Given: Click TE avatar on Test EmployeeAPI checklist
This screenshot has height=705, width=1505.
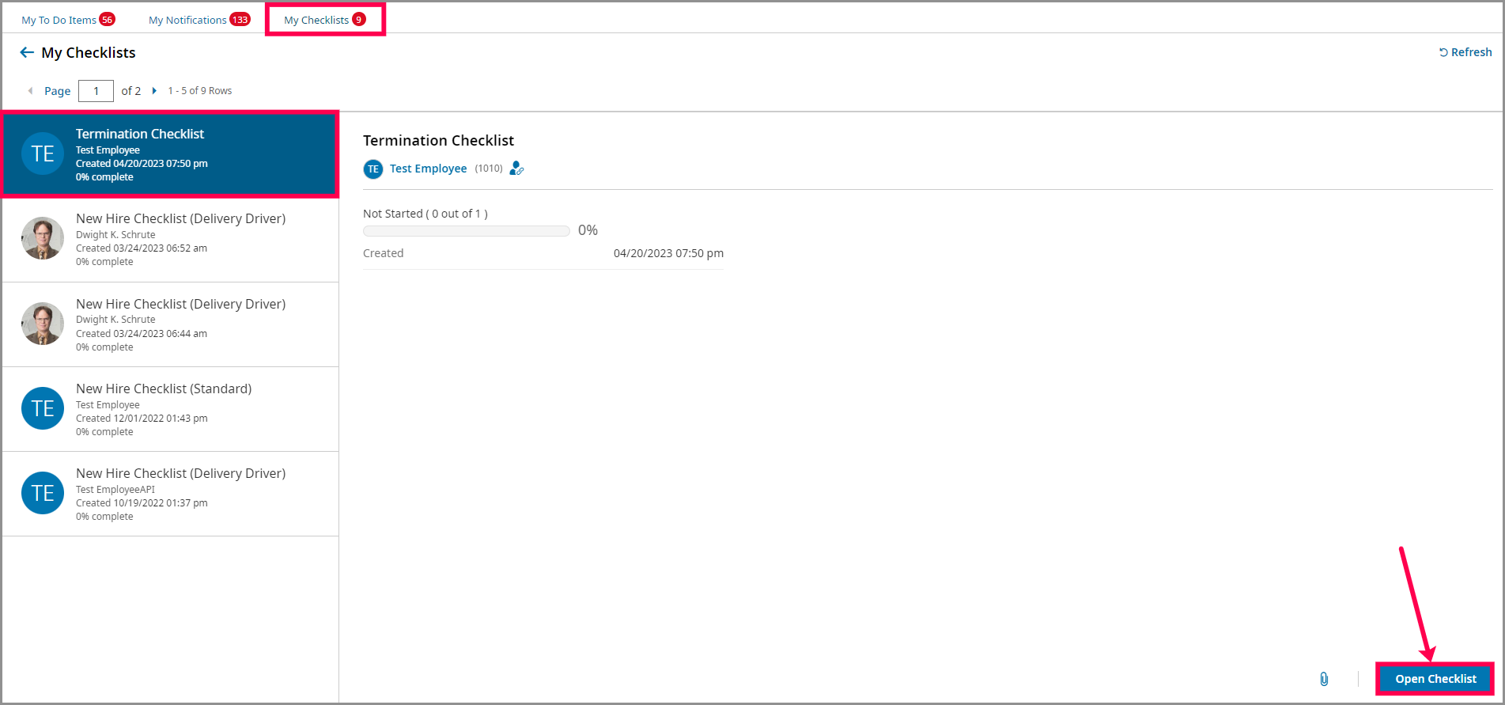Looking at the screenshot, I should 43,493.
